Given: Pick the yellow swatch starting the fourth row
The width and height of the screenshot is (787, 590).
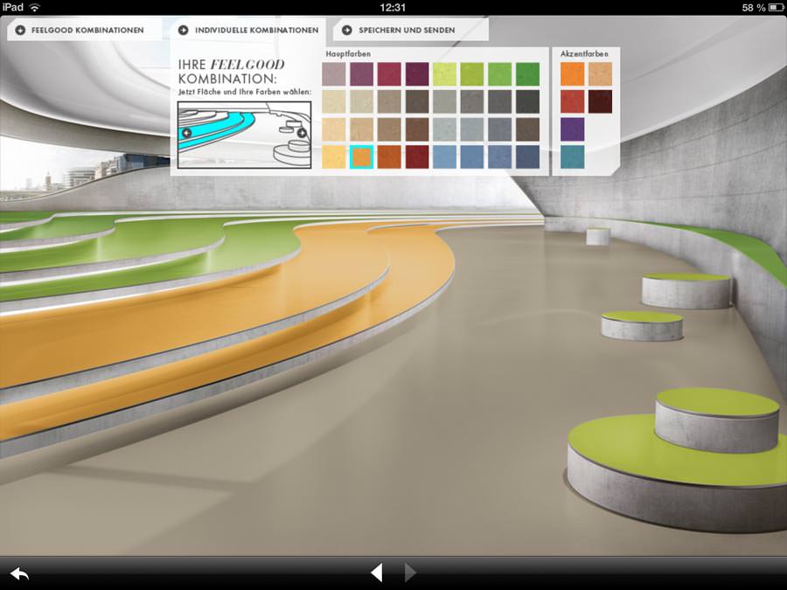Looking at the screenshot, I should [x=334, y=157].
